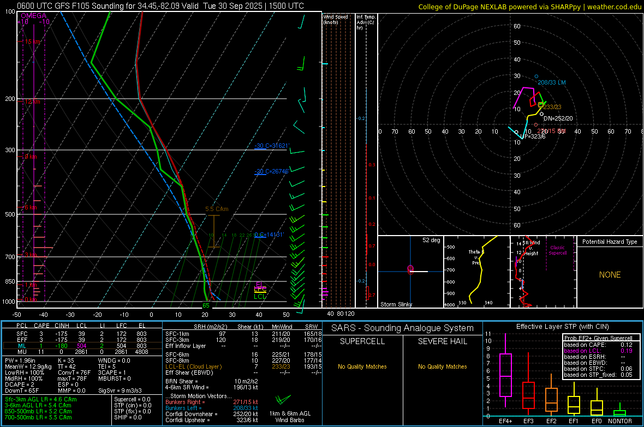Click the 'K = 35' index value
The image size is (644, 427).
pyautogui.click(x=66, y=360)
